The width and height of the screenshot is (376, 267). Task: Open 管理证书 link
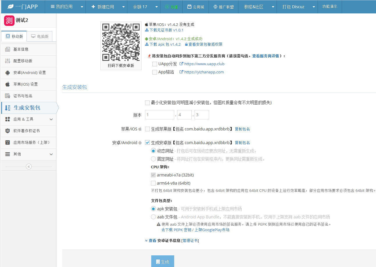tap(190, 241)
